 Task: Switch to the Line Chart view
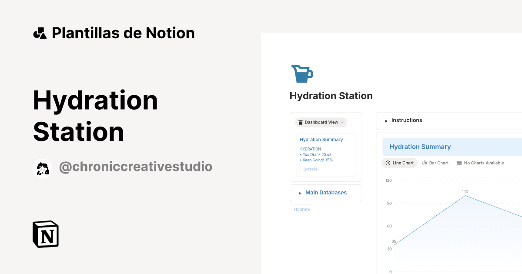[399, 163]
